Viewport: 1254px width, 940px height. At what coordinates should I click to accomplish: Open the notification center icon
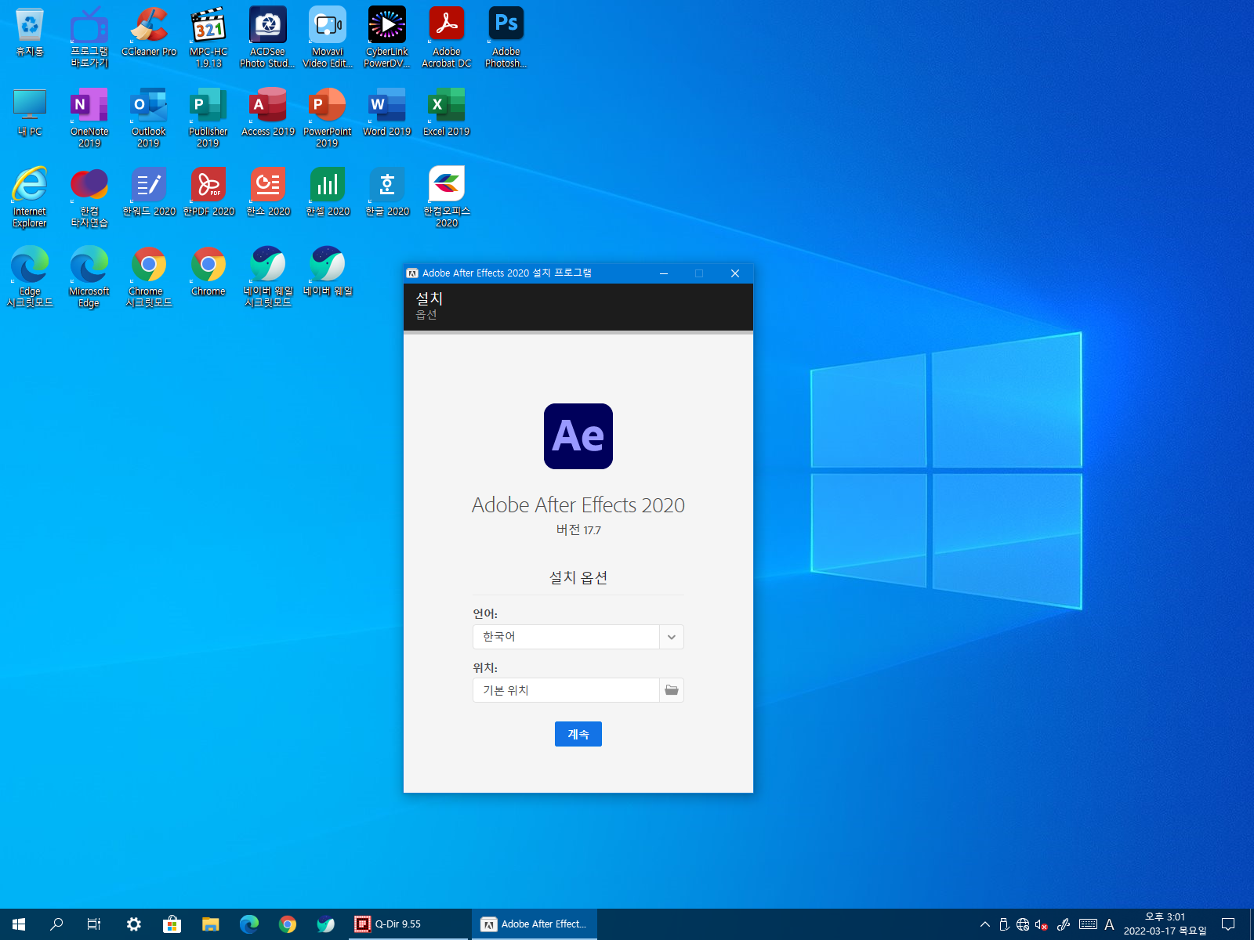point(1228,924)
